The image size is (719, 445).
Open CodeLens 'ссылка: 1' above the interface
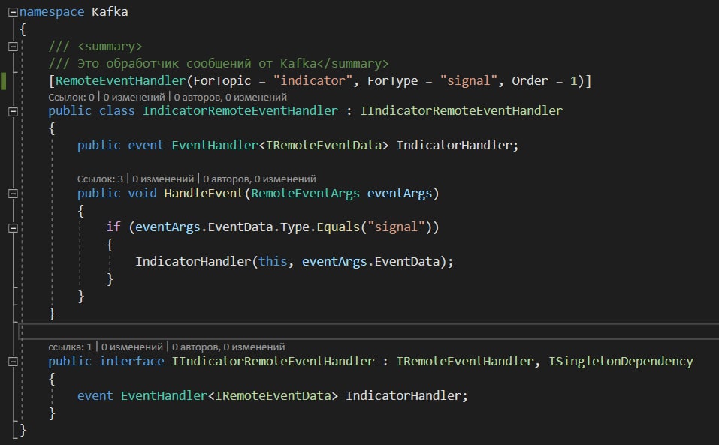(70, 347)
